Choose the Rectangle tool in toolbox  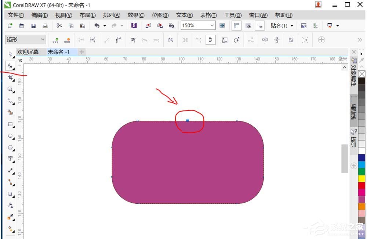(10, 124)
